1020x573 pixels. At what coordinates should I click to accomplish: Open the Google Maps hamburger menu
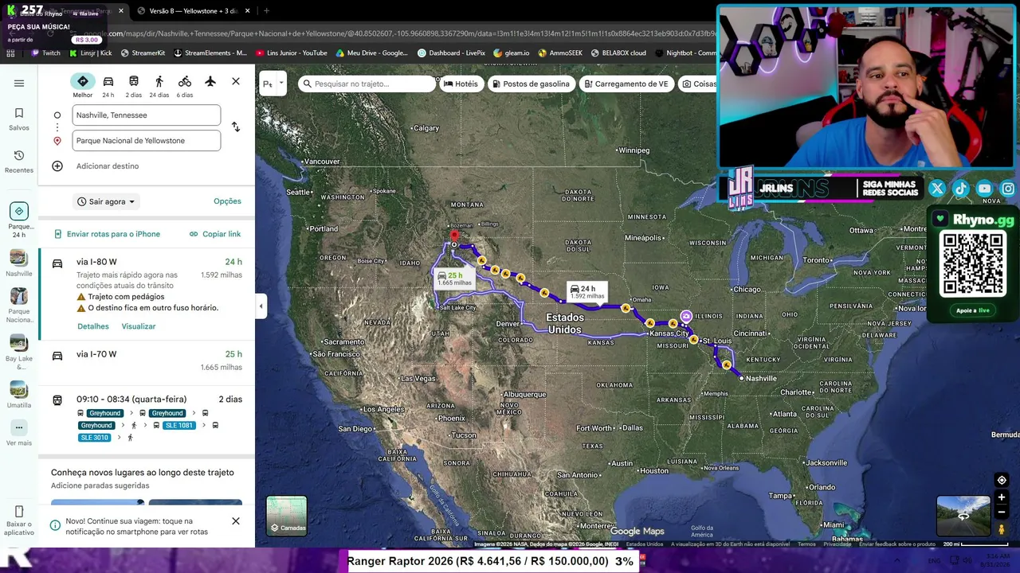click(x=19, y=83)
